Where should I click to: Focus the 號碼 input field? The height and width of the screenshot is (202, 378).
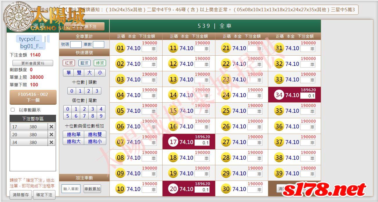pos(76,44)
